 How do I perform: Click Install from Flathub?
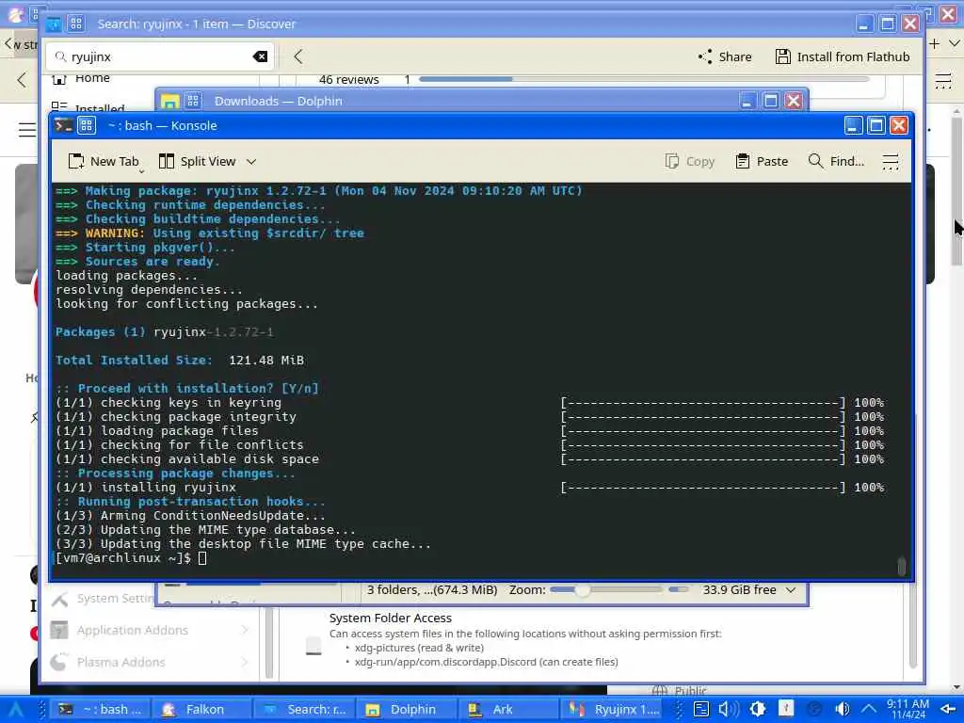pos(843,56)
